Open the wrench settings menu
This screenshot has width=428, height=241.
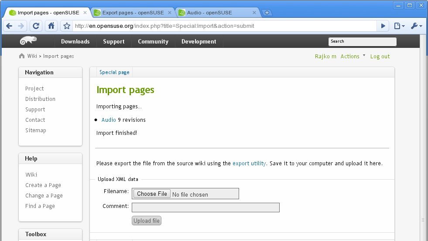point(416,26)
